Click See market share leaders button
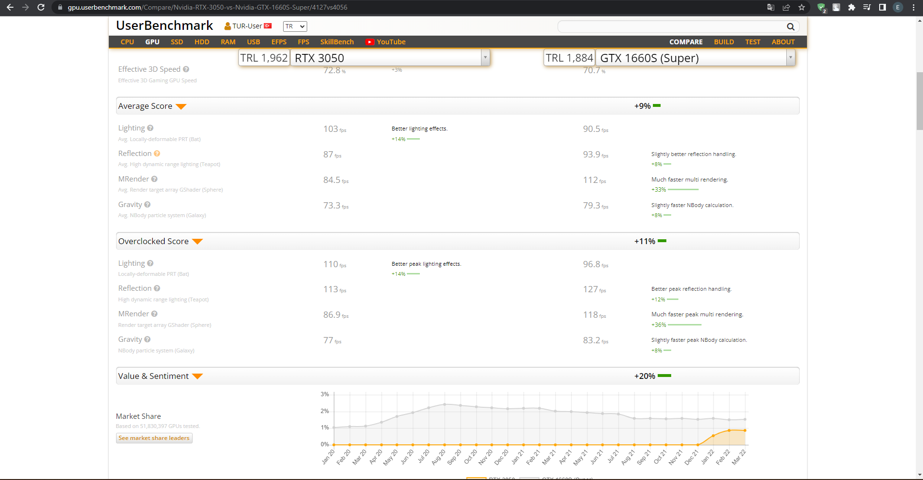Image resolution: width=923 pixels, height=480 pixels. (154, 438)
